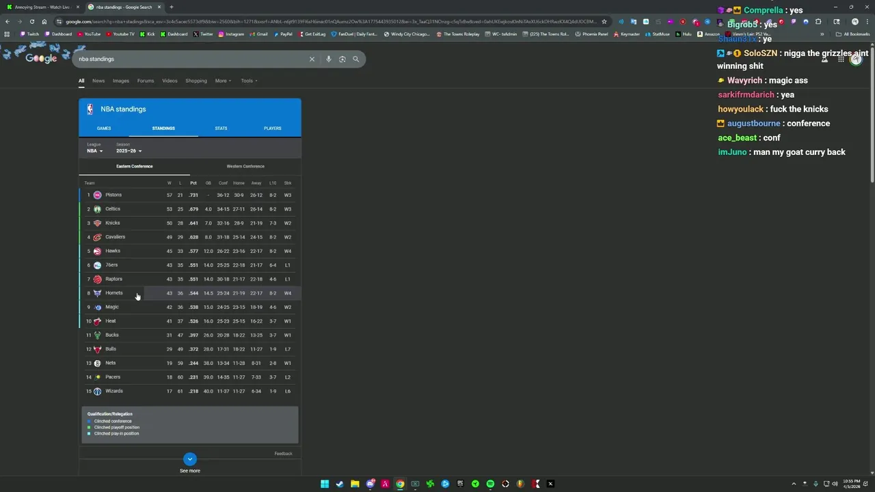Select the Standings tab
The height and width of the screenshot is (492, 875).
point(163,128)
